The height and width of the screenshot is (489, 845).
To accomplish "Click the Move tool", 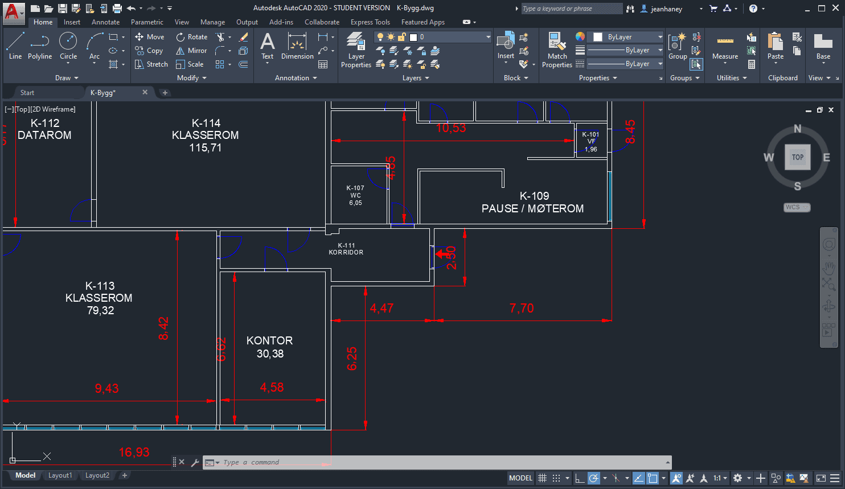I will tap(149, 37).
